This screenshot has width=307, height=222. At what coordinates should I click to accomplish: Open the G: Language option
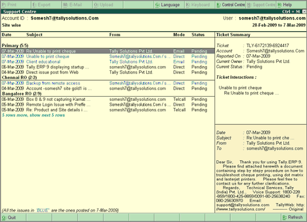(169, 5)
